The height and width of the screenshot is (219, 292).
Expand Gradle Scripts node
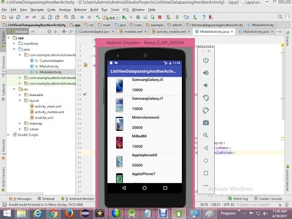pos(9,134)
